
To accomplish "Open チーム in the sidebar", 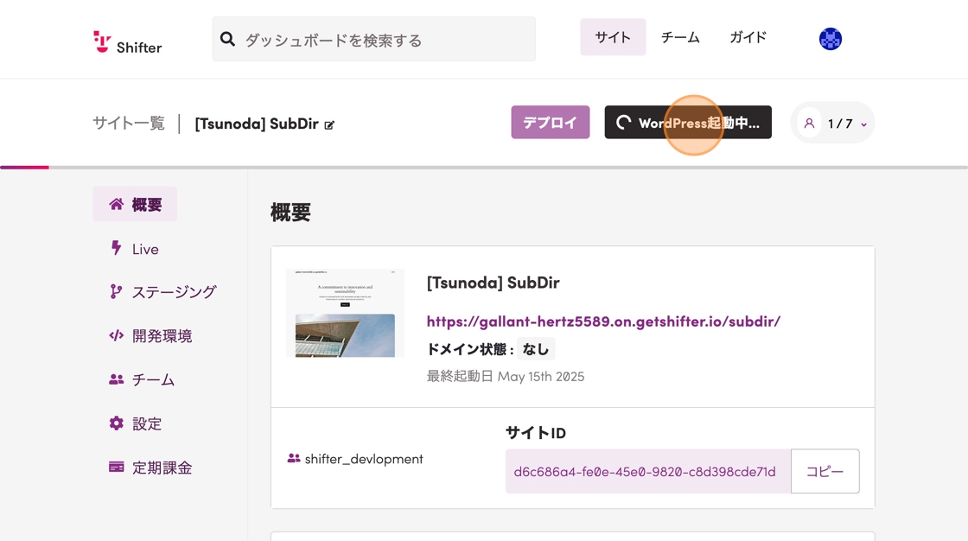I will (x=142, y=379).
